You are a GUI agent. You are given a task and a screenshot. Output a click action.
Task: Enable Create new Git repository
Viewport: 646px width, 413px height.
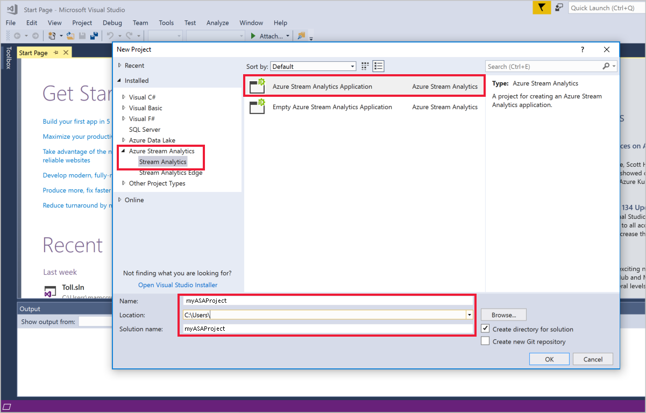pyautogui.click(x=485, y=340)
